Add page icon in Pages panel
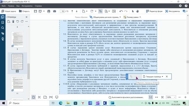The height and width of the screenshot is (106, 189). (x=9, y=21)
